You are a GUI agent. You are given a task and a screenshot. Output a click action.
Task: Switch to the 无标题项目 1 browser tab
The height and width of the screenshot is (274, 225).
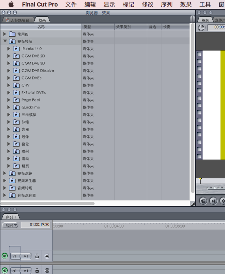point(18,20)
